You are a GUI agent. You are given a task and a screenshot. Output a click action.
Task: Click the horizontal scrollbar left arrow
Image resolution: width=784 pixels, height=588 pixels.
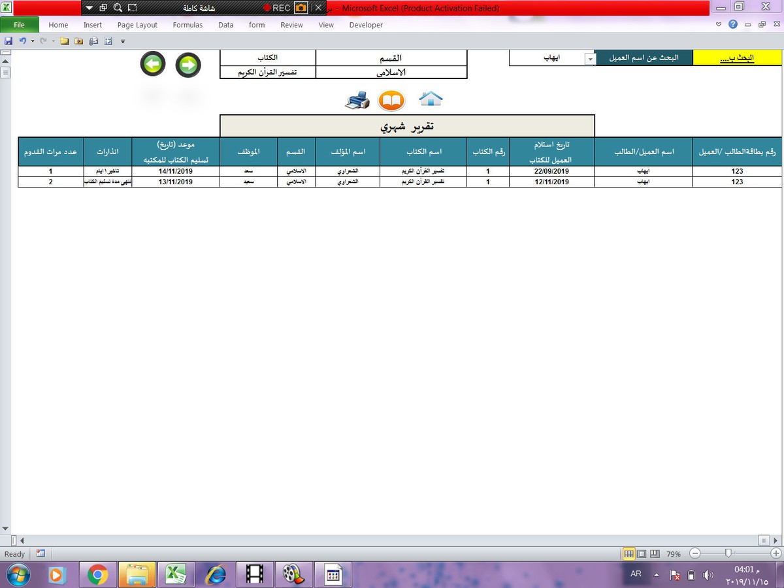(22, 540)
